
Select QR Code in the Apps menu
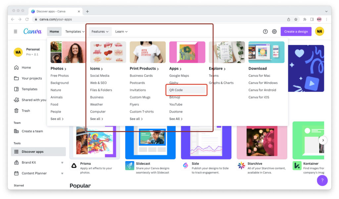coord(186,90)
